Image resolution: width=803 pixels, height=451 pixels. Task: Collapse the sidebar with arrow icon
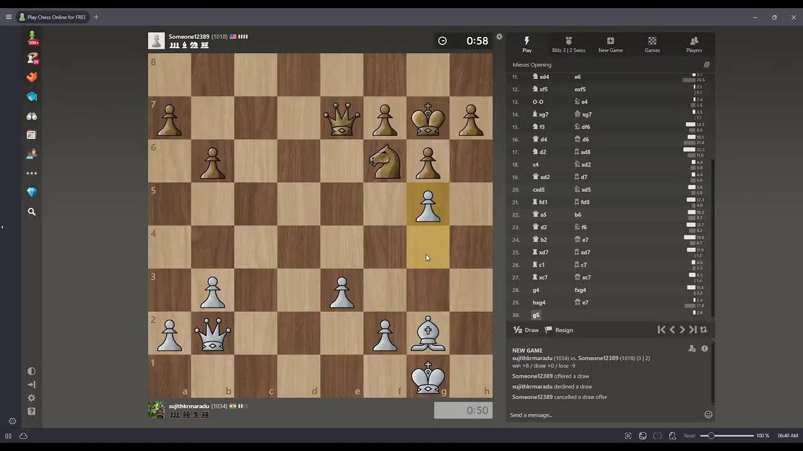[31, 385]
